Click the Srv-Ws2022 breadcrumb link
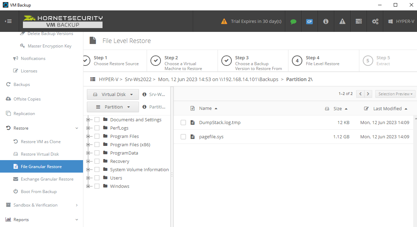The width and height of the screenshot is (417, 227). (138, 79)
